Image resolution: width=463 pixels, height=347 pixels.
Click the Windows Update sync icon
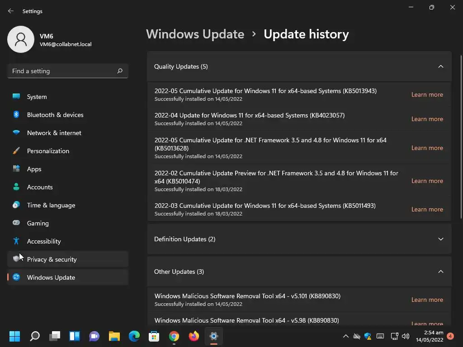click(x=16, y=277)
